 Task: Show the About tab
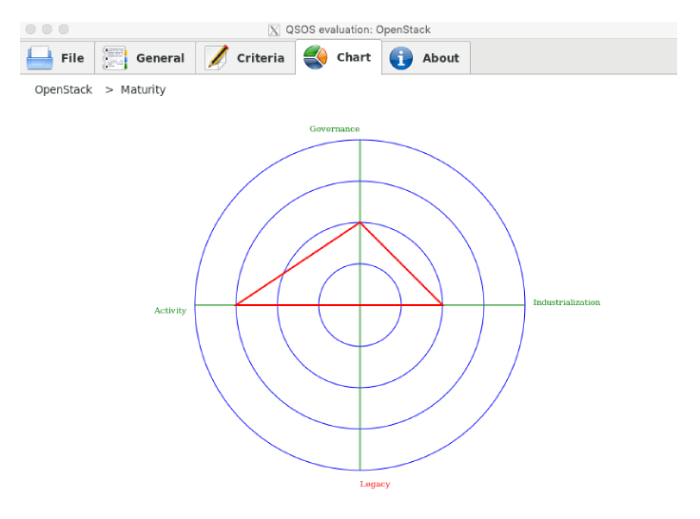click(426, 58)
